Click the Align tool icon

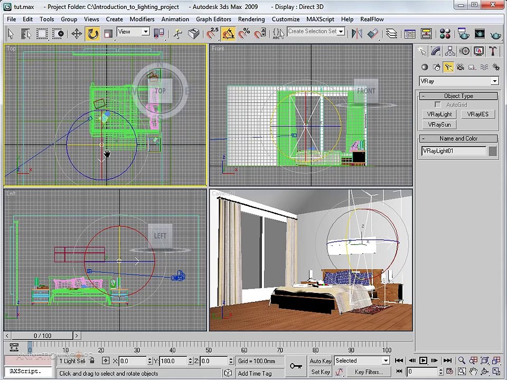pyautogui.click(x=373, y=34)
